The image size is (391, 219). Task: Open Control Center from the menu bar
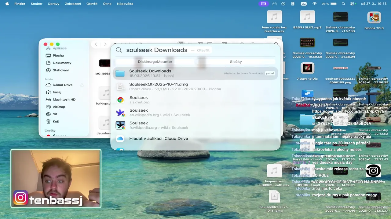tap(353, 4)
